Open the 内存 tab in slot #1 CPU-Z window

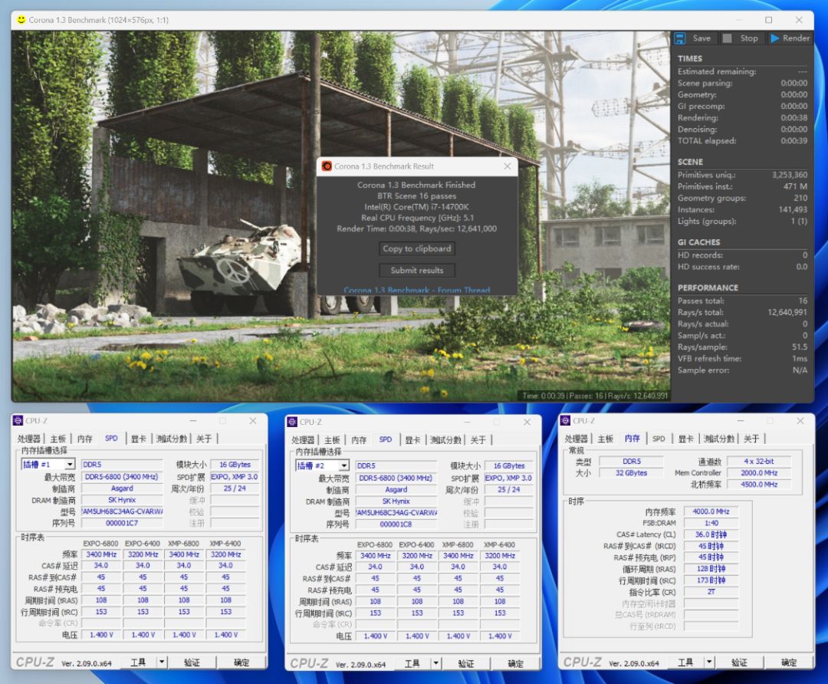[84, 439]
